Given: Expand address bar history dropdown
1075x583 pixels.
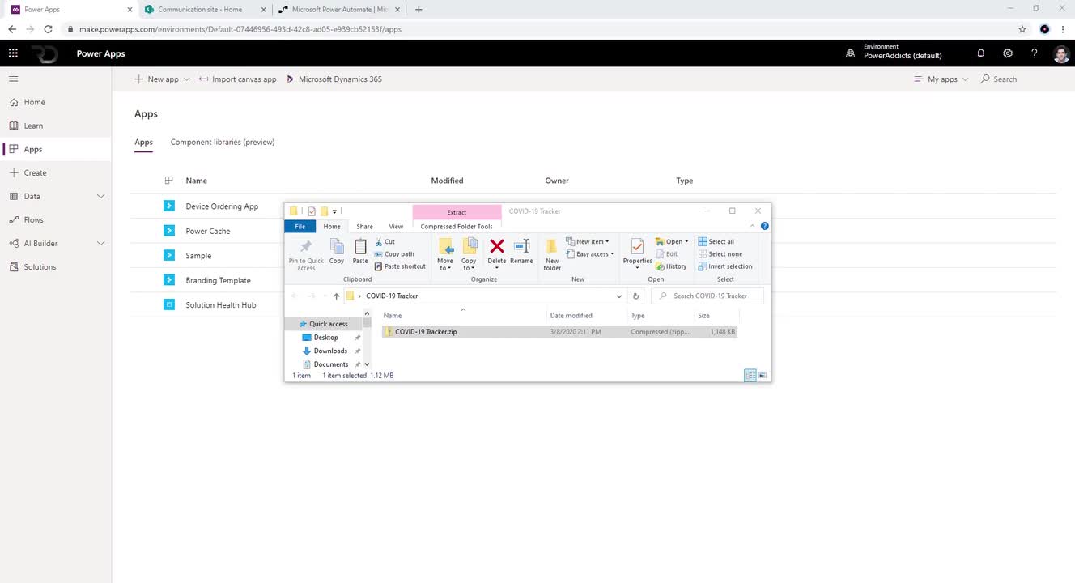Looking at the screenshot, I should click(619, 296).
